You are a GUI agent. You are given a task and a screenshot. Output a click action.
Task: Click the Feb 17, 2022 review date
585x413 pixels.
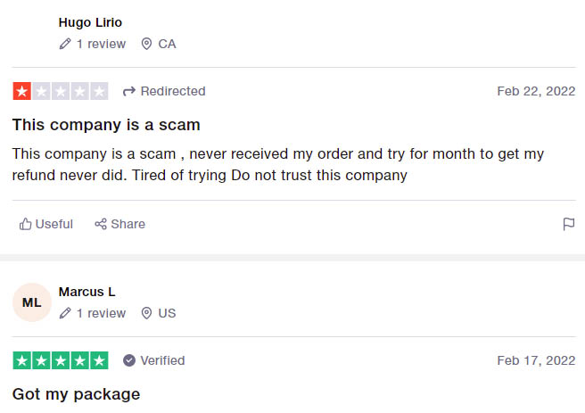536,360
